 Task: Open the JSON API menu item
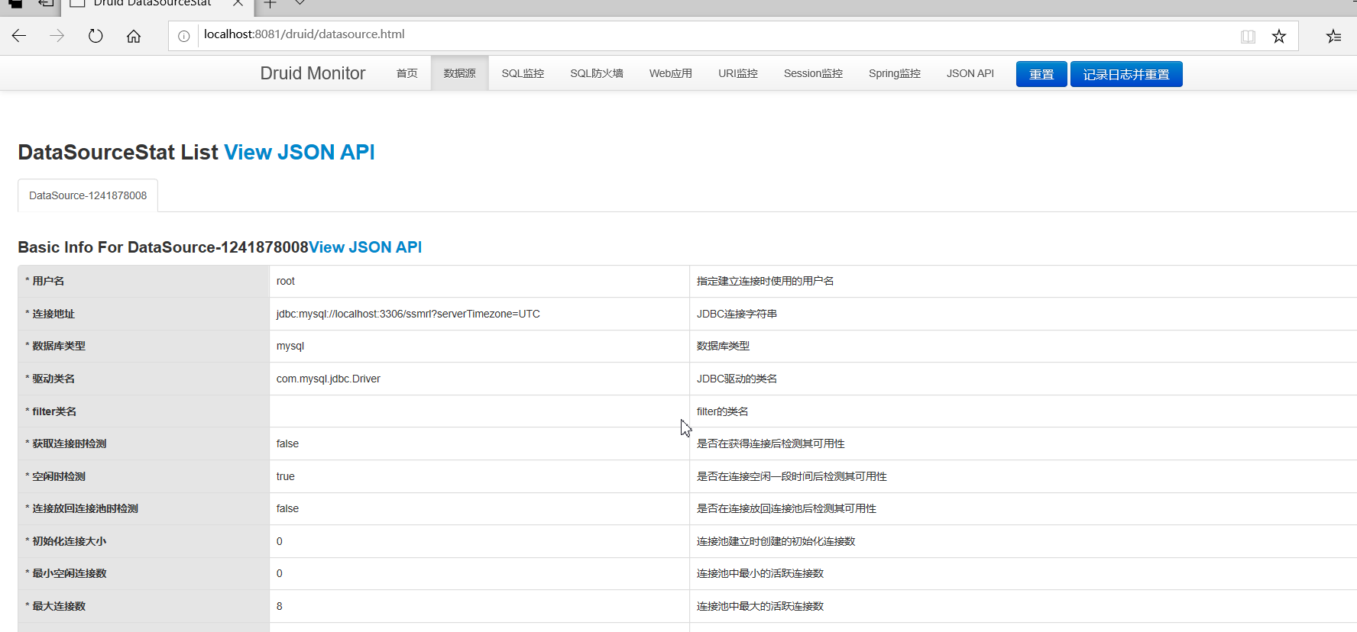[970, 73]
